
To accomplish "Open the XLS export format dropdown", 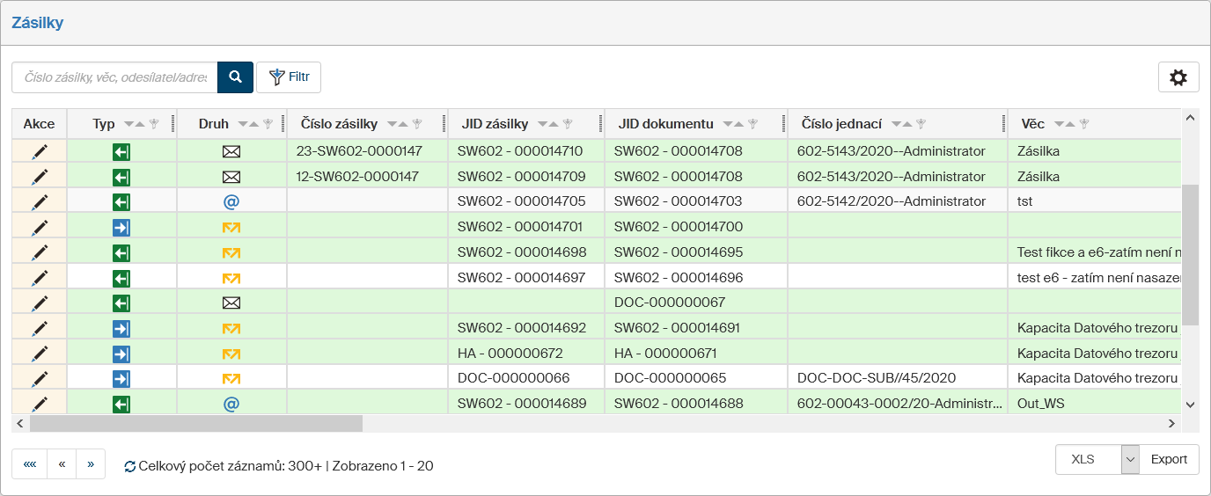I will [1130, 459].
